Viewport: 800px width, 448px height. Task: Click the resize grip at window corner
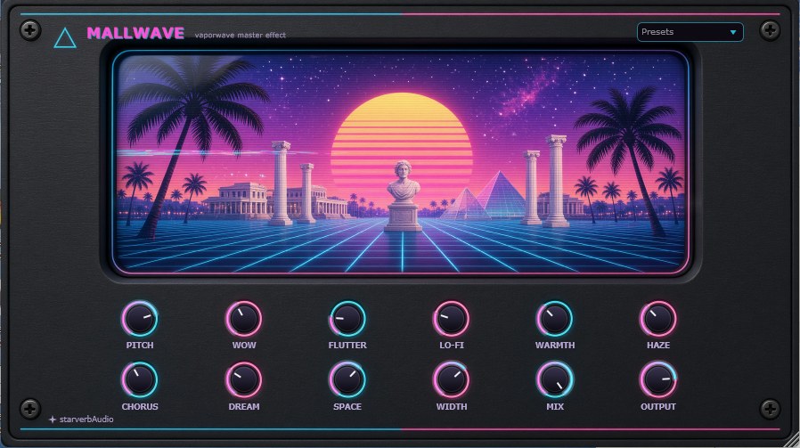pos(793,442)
